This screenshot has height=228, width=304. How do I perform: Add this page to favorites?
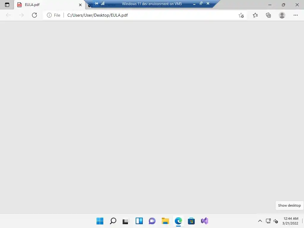tap(241, 15)
